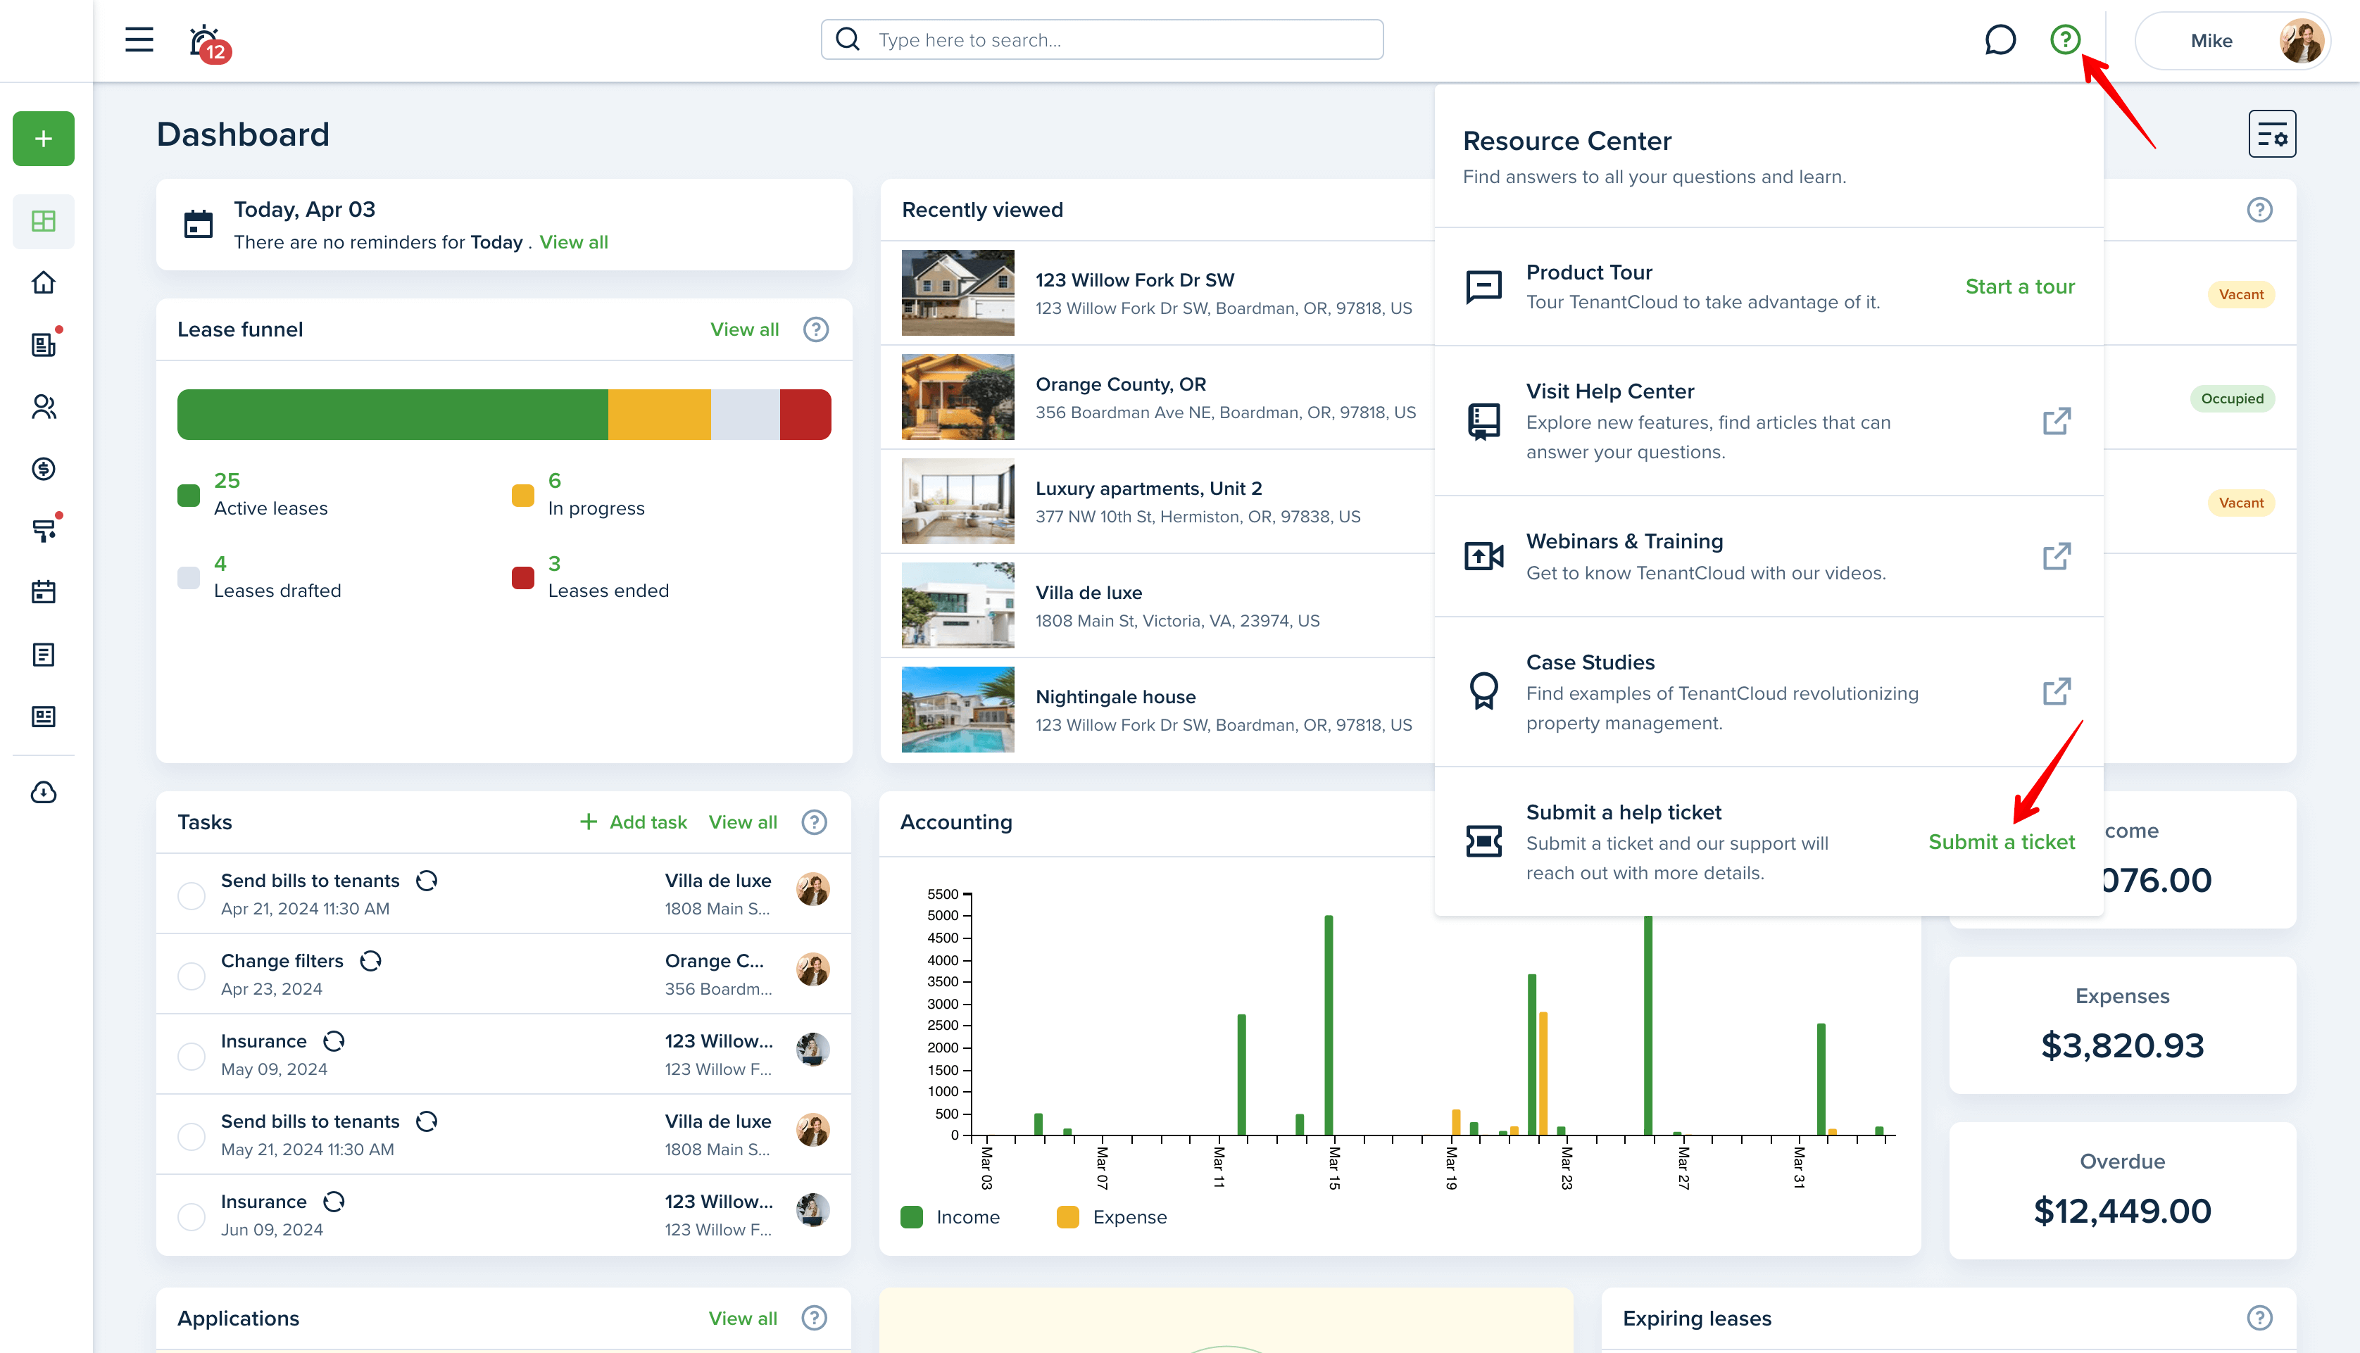Image resolution: width=2360 pixels, height=1353 pixels.
Task: Click View all in Applications section
Action: 742,1318
